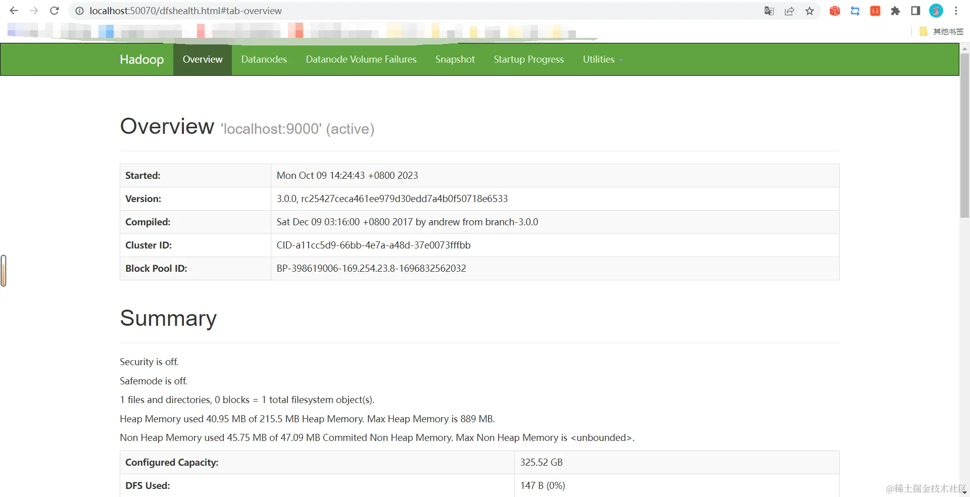Screen dimensions: 970x497
Task: View site information icon in address bar
Action: [79, 11]
